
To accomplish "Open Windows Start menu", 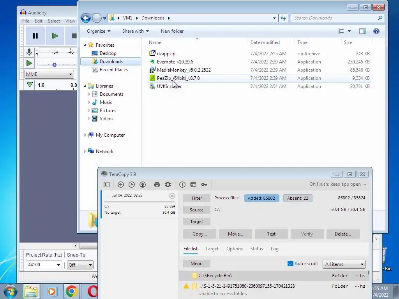I will (10, 291).
